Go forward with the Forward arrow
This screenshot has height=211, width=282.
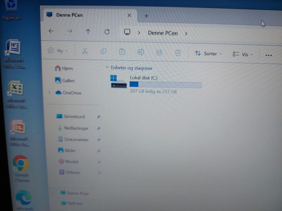tap(70, 31)
